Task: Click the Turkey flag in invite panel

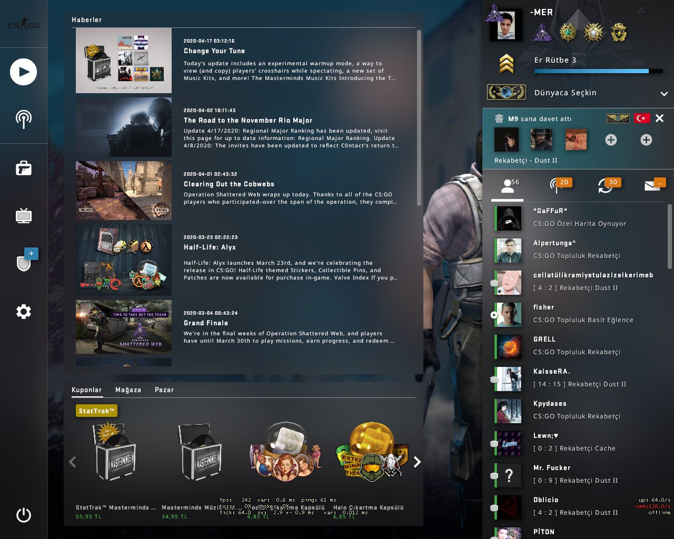Action: pyautogui.click(x=642, y=118)
